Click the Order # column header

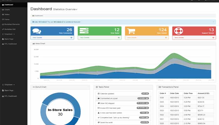tap(163, 93)
